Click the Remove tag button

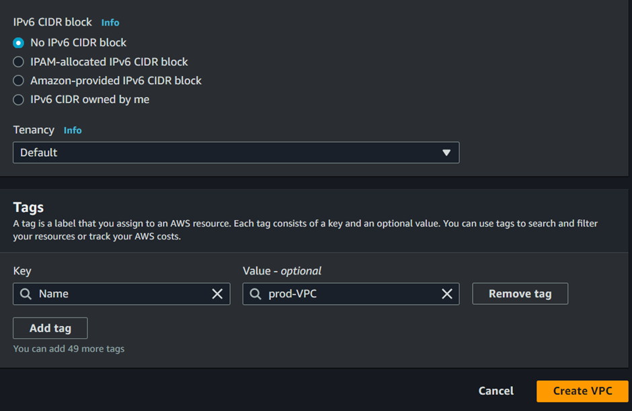520,294
